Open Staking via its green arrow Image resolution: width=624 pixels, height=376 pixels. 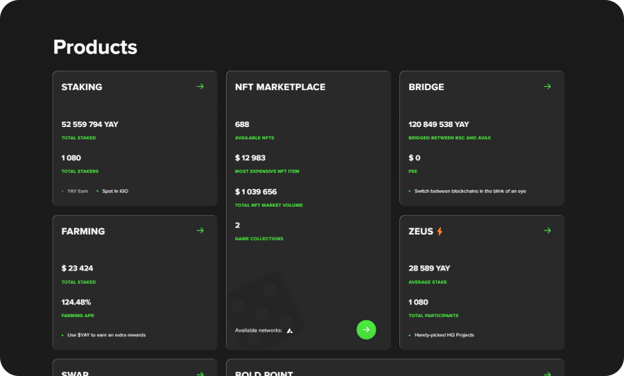[x=200, y=87]
